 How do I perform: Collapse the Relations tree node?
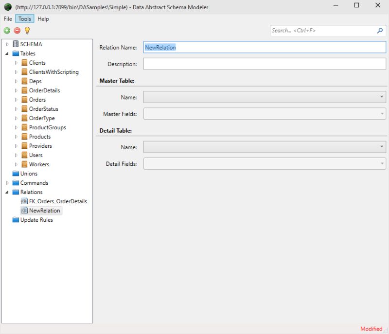tap(7, 192)
